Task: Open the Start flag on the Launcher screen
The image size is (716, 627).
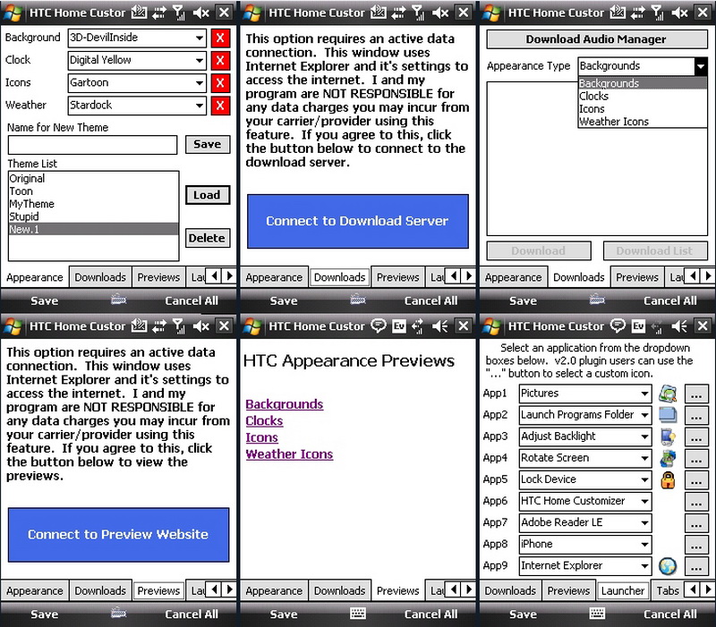Action: pyautogui.click(x=491, y=326)
